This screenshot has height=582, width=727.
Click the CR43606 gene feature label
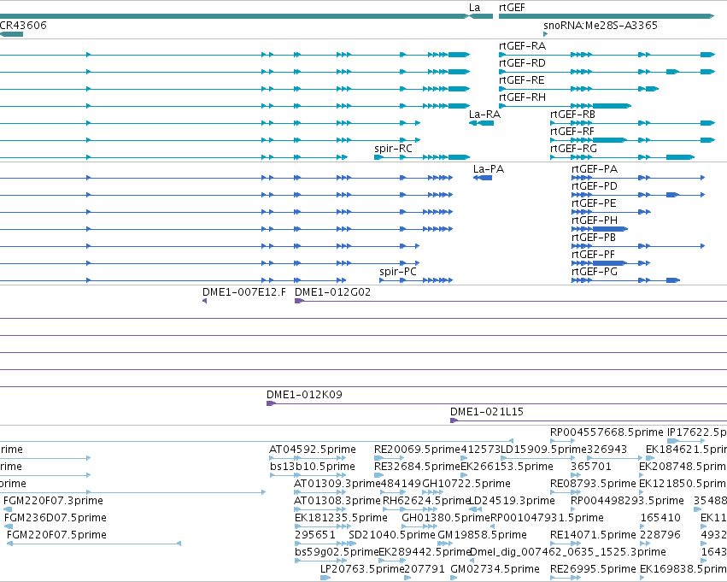(x=23, y=25)
